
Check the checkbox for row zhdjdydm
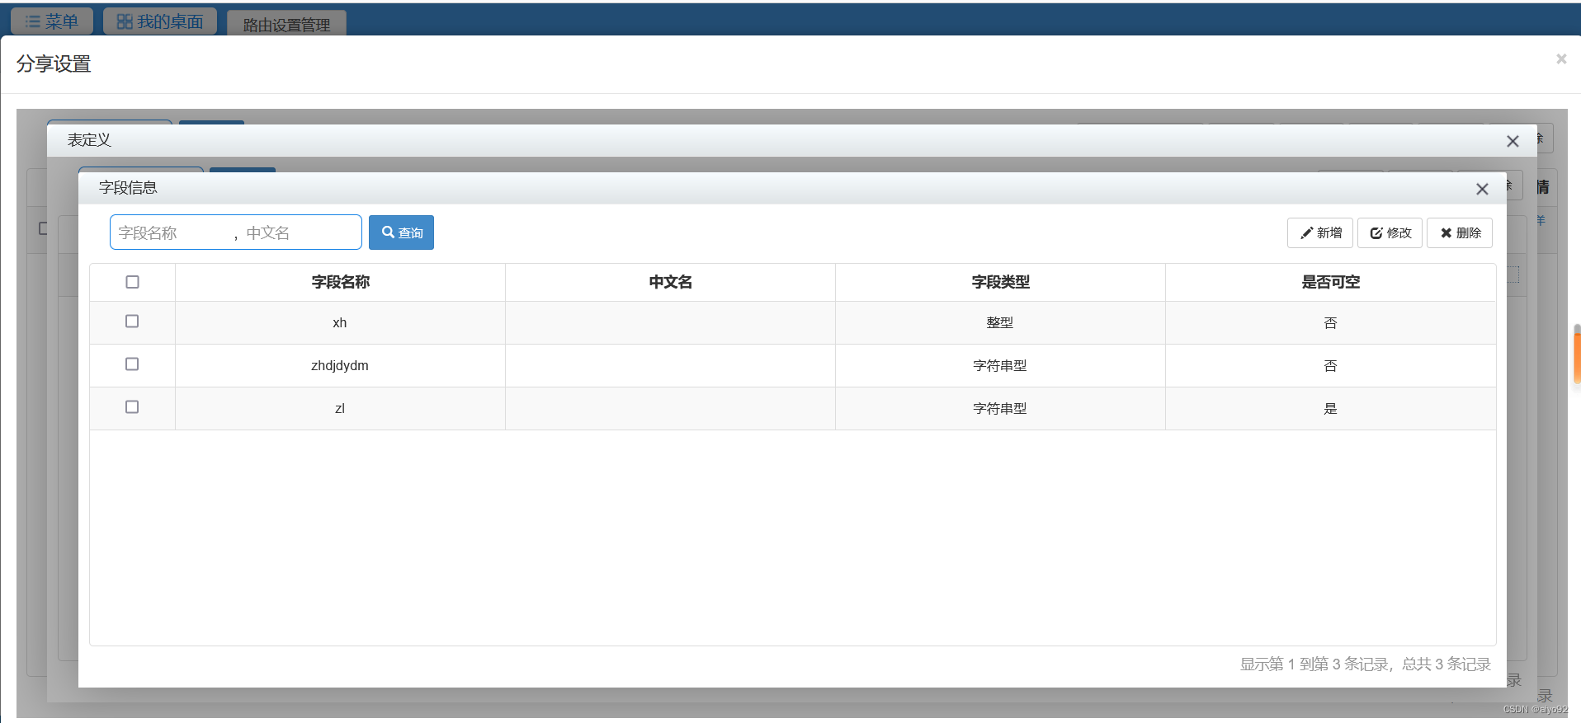click(x=132, y=364)
